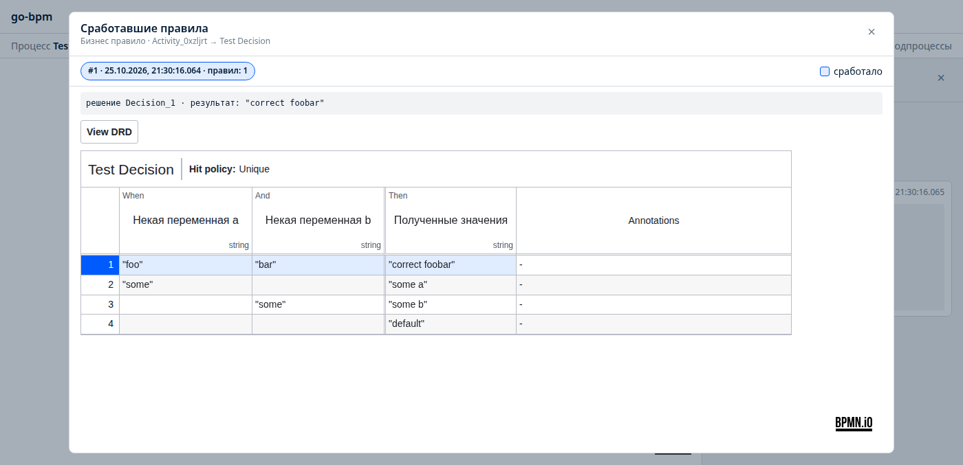
Task: Click the Annotations column header
Action: click(653, 220)
